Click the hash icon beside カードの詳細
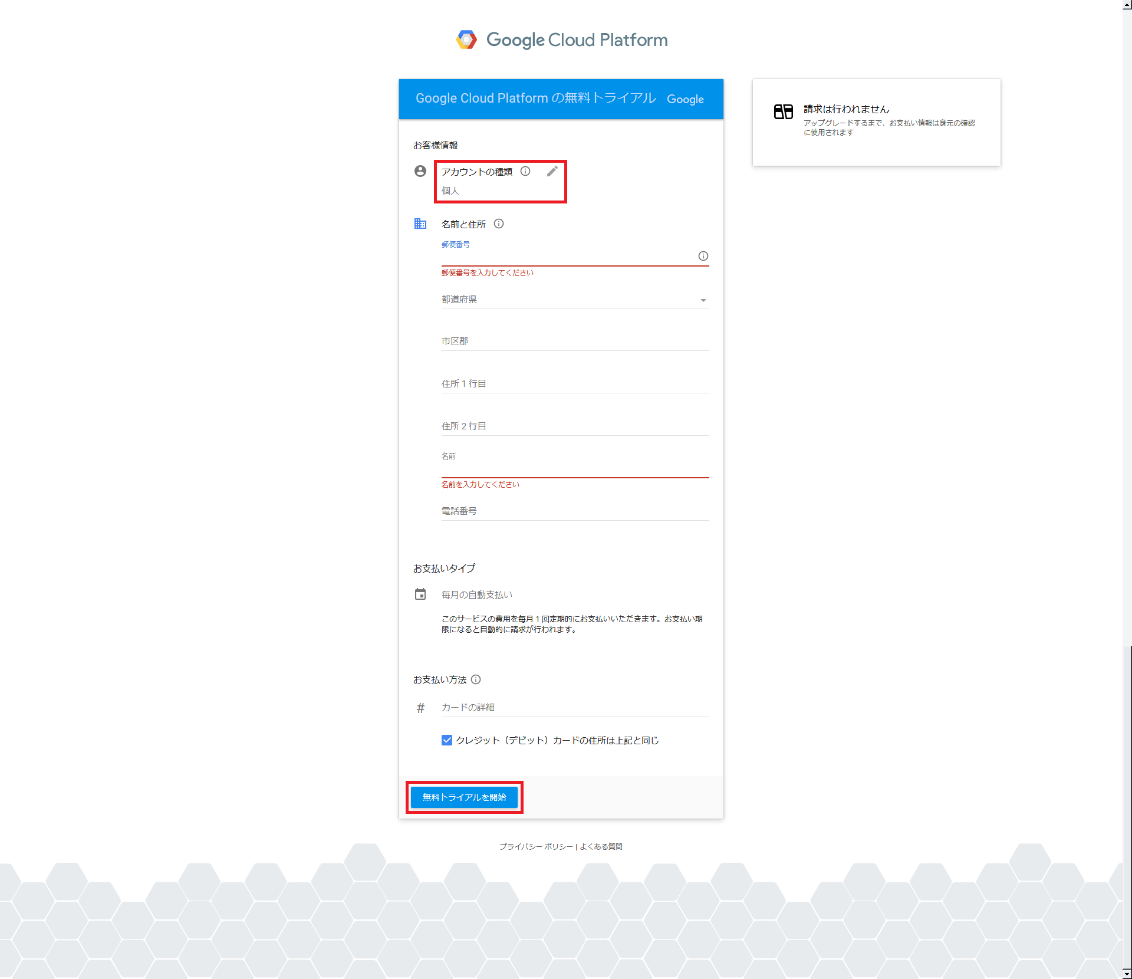 click(420, 708)
